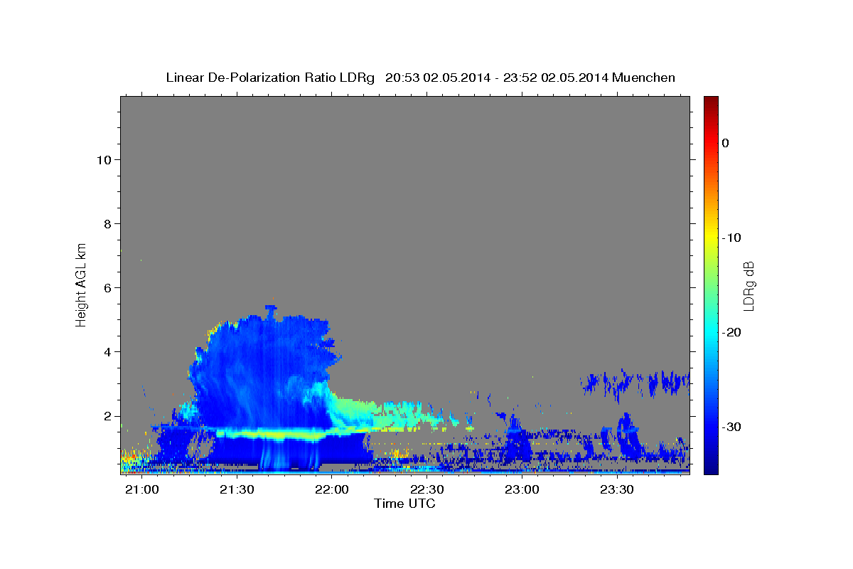This screenshot has height=569, width=853.
Task: Click the colorbar value 0
Action: click(726, 143)
